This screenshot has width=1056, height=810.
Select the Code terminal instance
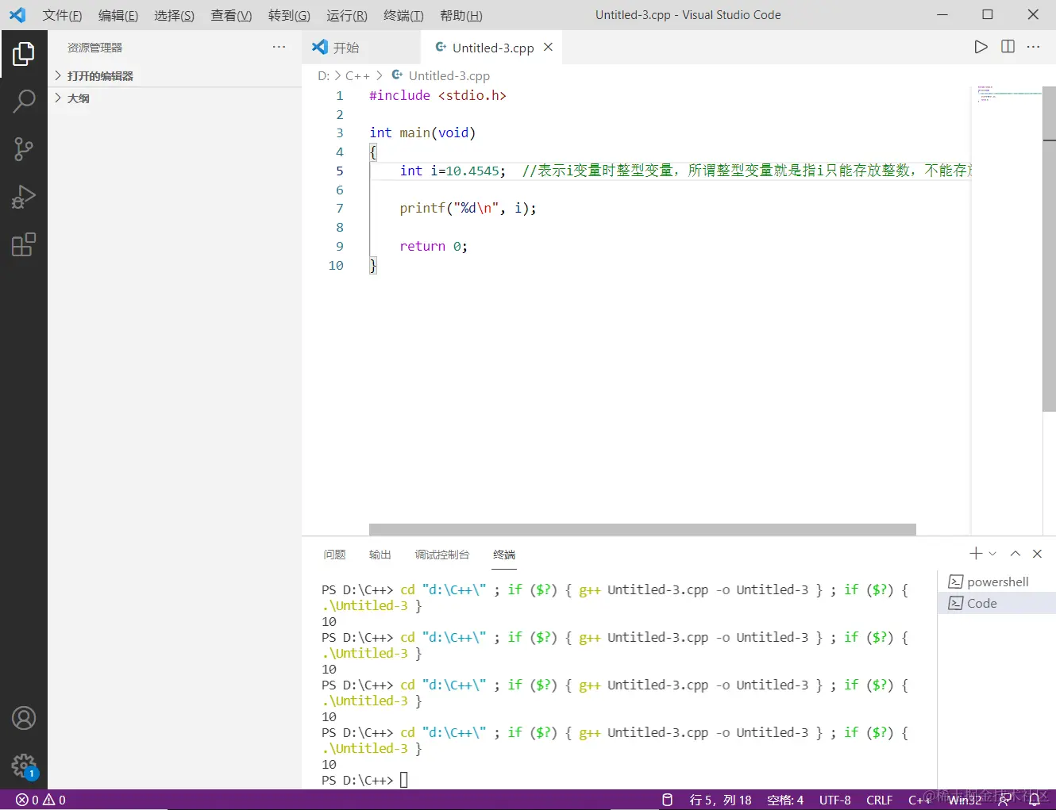point(997,603)
